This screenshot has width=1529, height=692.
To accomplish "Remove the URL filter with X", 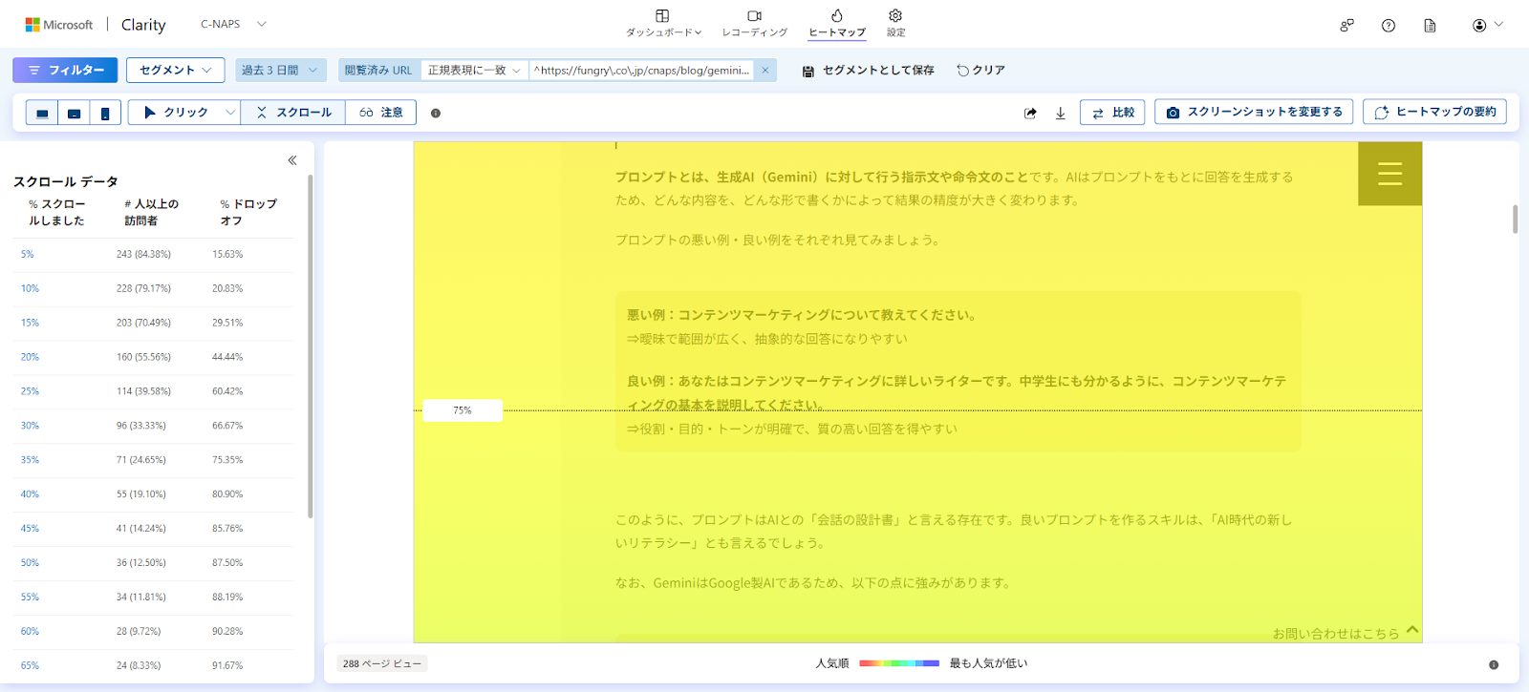I will [x=764, y=70].
